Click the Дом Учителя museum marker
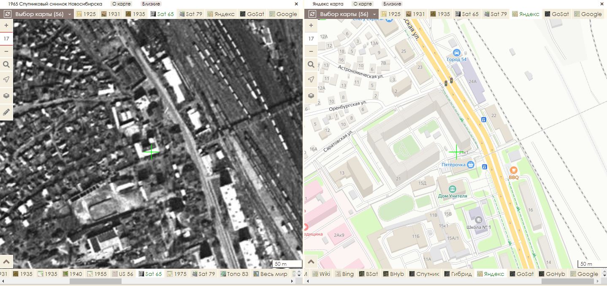Viewport: 607px width, 286px height. click(452, 188)
